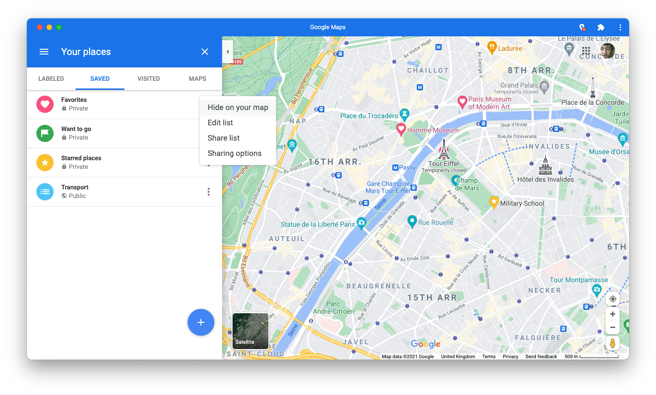Image resolution: width=656 pixels, height=395 pixels.
Task: Open the Send feedback link
Action: 541,356
